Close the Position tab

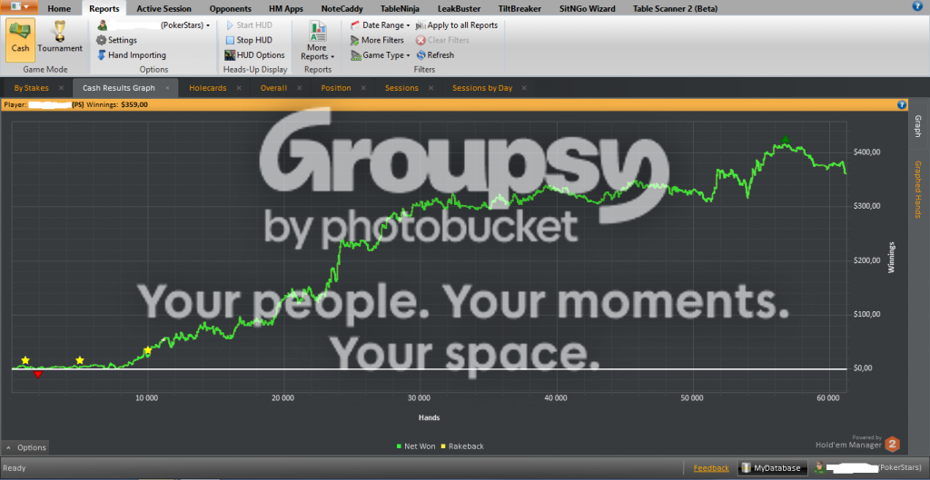coord(363,88)
